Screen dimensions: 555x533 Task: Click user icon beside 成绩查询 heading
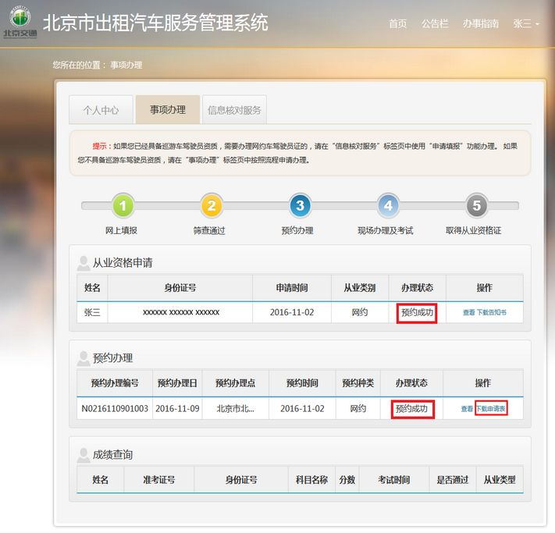[x=84, y=455]
